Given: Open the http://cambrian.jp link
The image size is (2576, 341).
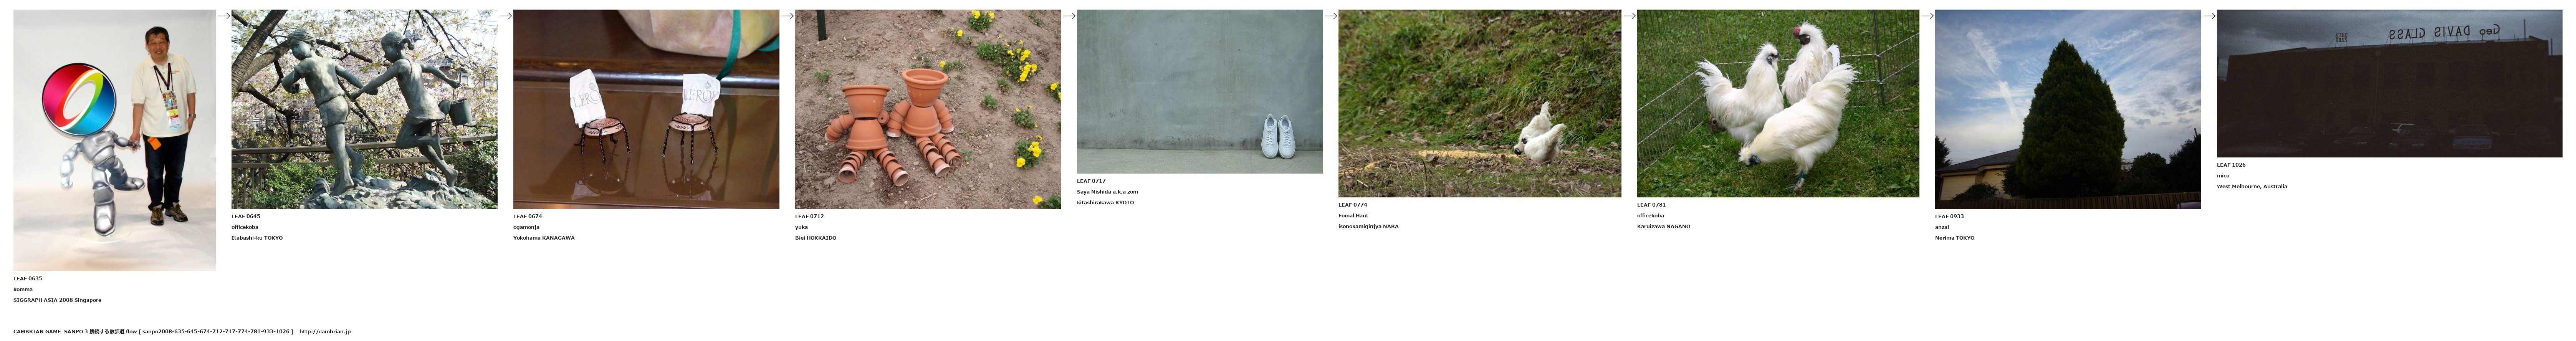Looking at the screenshot, I should [x=325, y=331].
